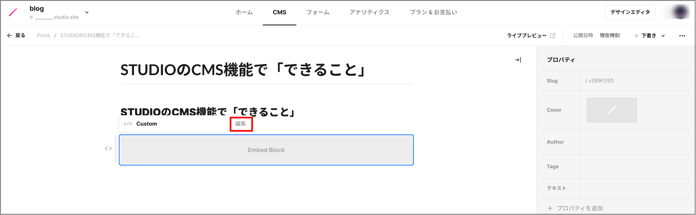Click the Cover image thumbnail
696x215 pixels.
click(612, 110)
